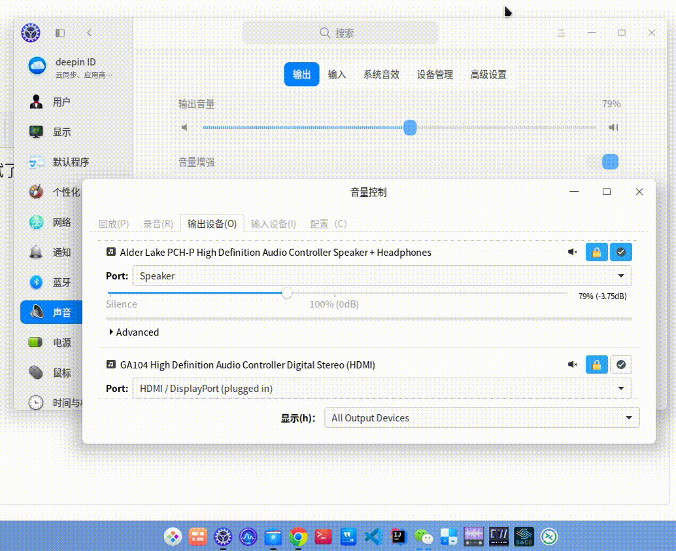Open the quotation mark app in the dock
Image resolution: width=676 pixels, height=551 pixels.
click(x=348, y=537)
